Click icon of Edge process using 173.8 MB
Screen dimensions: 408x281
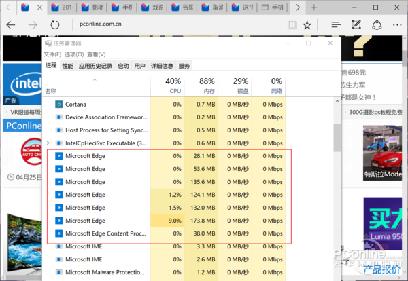(x=58, y=221)
